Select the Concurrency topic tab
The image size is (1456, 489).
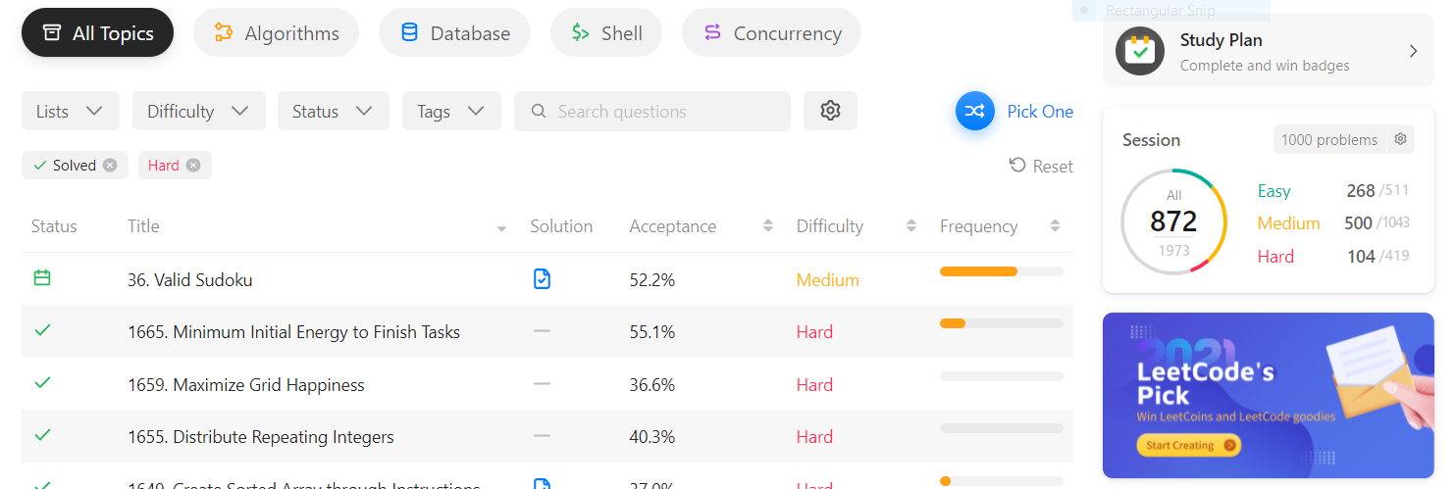[x=772, y=32]
